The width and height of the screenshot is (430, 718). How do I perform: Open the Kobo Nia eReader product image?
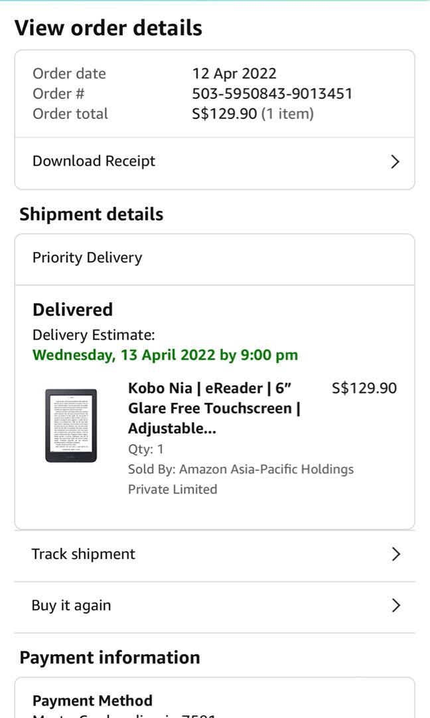(71, 425)
